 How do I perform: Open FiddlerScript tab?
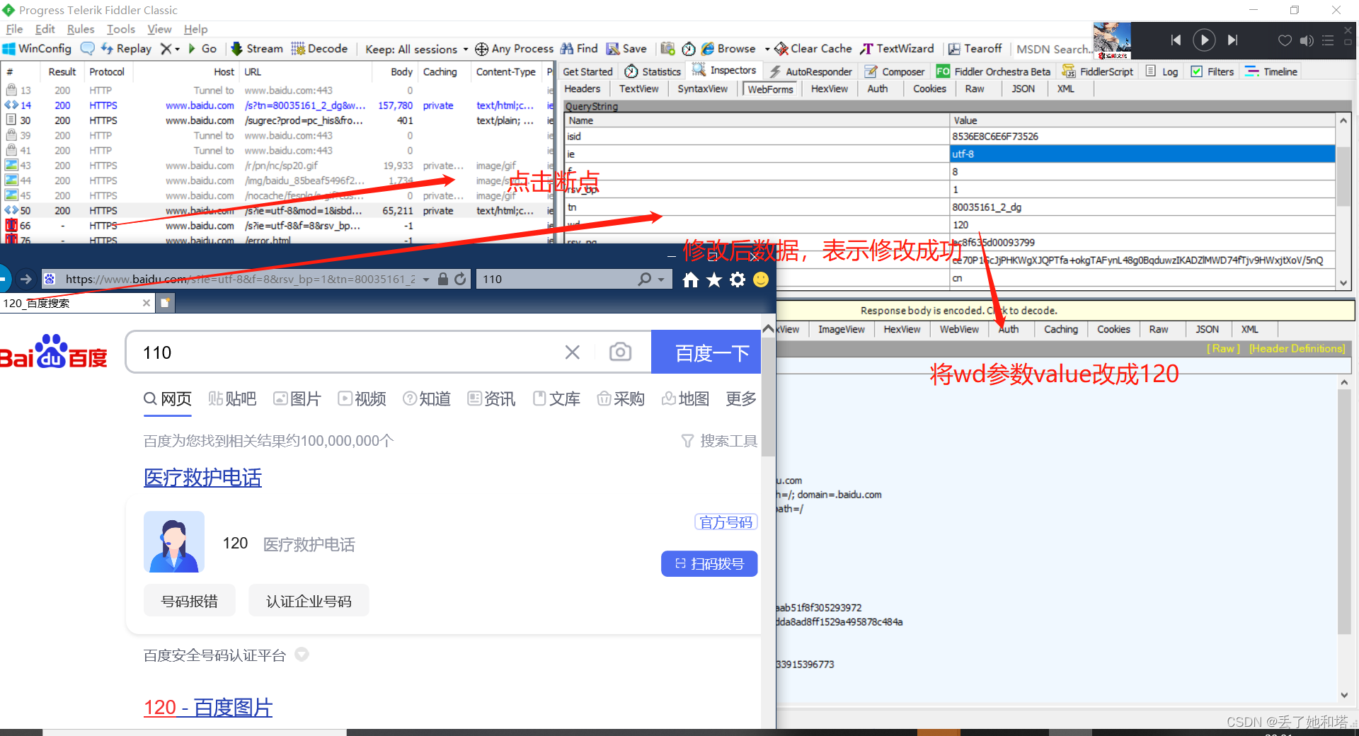(x=1098, y=71)
